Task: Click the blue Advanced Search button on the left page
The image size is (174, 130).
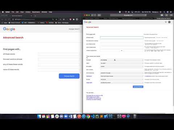Action: point(69,76)
